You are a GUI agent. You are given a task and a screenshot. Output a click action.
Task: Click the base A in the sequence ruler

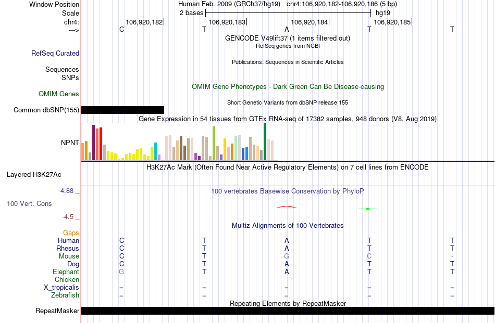[x=287, y=29]
